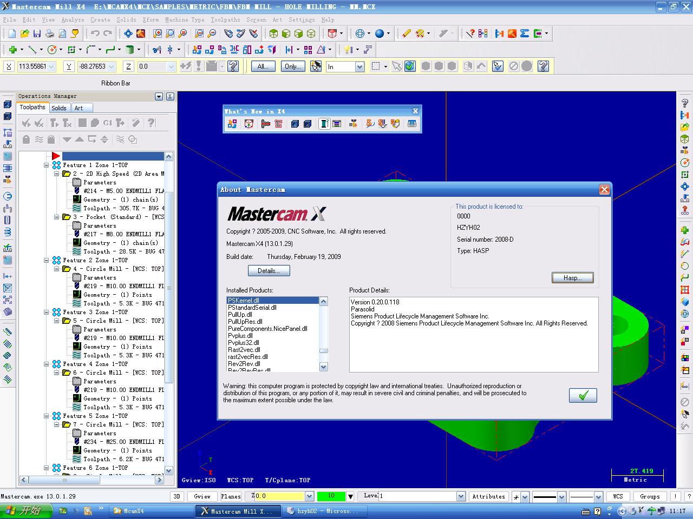Open the Z coordinate value dropdown
The width and height of the screenshot is (693, 519).
171,66
